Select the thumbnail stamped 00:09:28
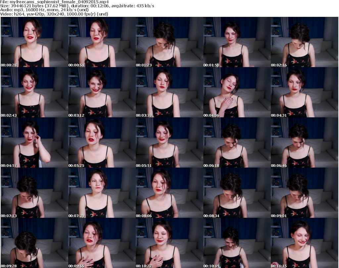The image size is (339, 268). click(x=34, y=243)
